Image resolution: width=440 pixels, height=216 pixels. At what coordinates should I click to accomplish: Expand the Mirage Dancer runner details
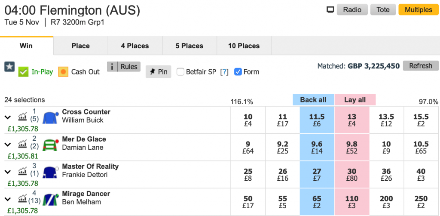[x=8, y=199]
